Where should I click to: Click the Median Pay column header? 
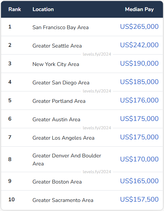pos(139,9)
